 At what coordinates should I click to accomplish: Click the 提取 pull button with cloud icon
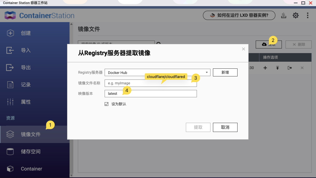pyautogui.click(x=269, y=44)
